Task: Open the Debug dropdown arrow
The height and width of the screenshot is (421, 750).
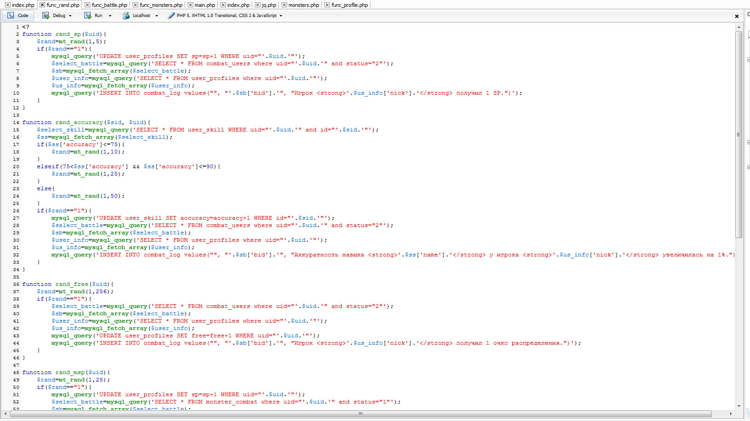Action: tap(70, 16)
